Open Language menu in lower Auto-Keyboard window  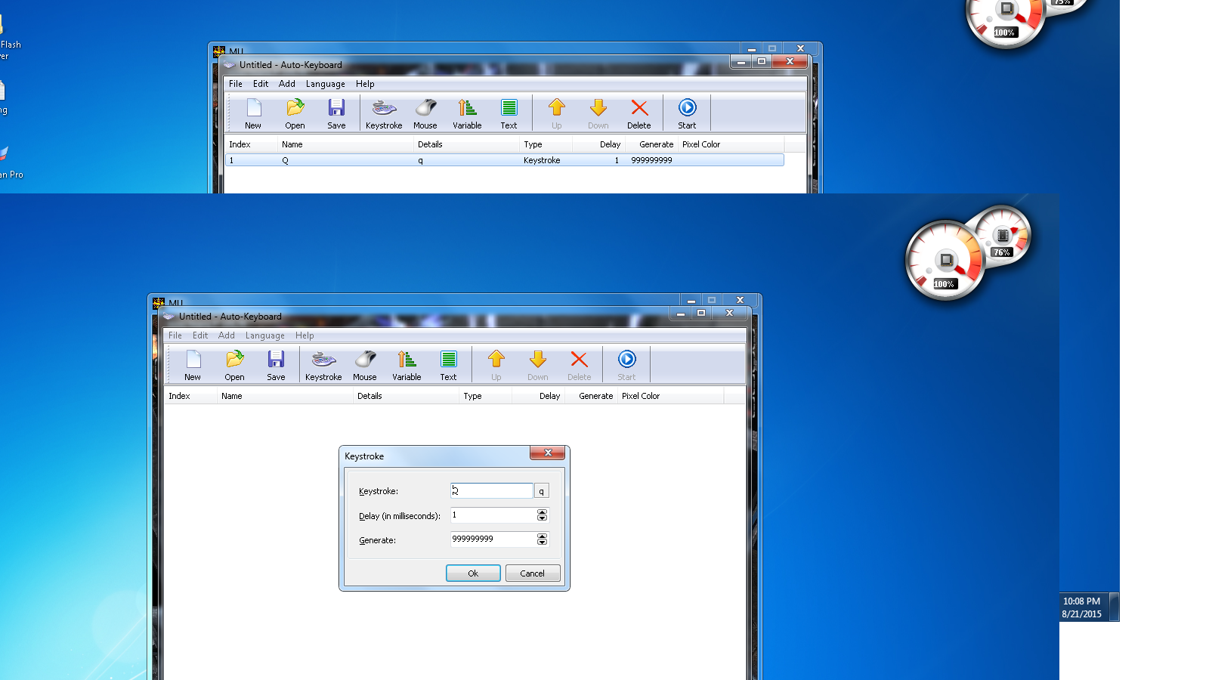(x=265, y=335)
